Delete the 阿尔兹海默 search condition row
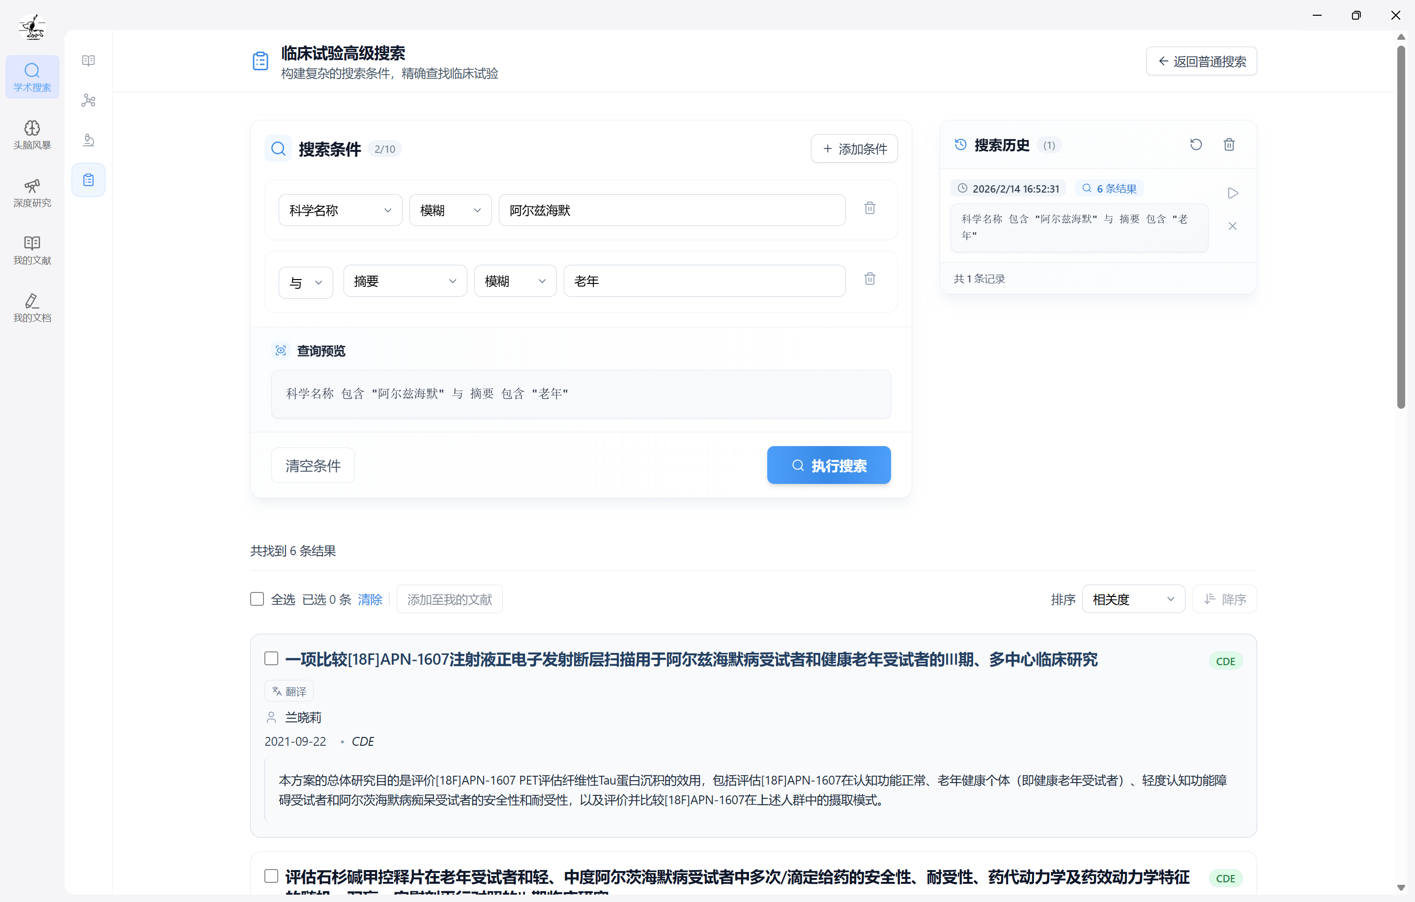This screenshot has width=1415, height=902. click(x=869, y=208)
